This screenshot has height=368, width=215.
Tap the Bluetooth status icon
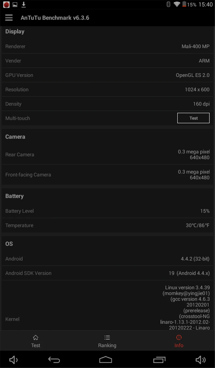click(x=169, y=4)
